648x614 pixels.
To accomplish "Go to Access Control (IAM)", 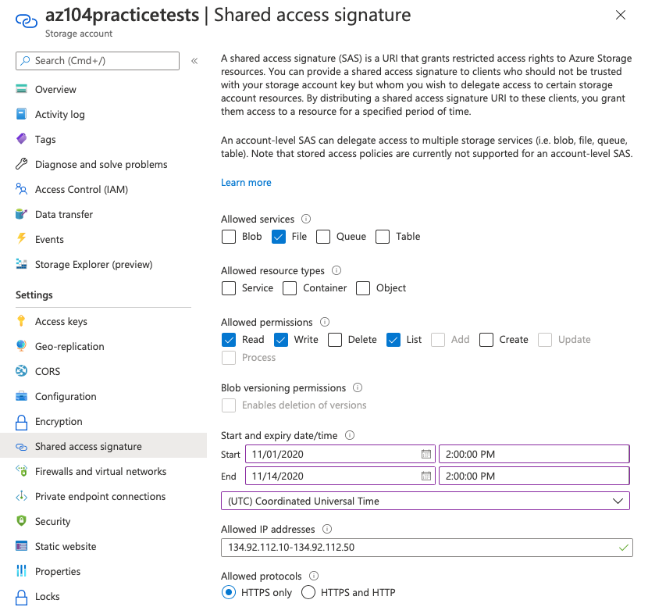I will 81,189.
